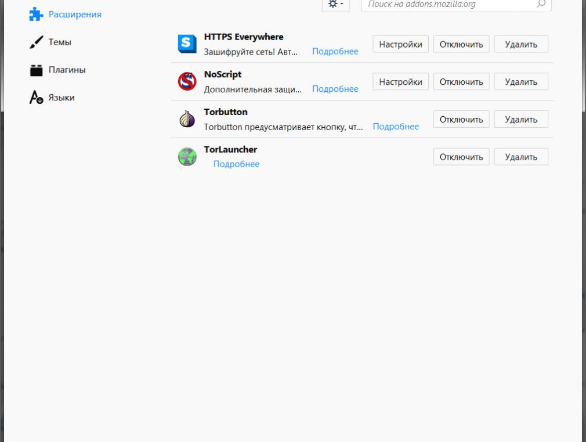Disable Torbutton with Отключить

point(461,120)
